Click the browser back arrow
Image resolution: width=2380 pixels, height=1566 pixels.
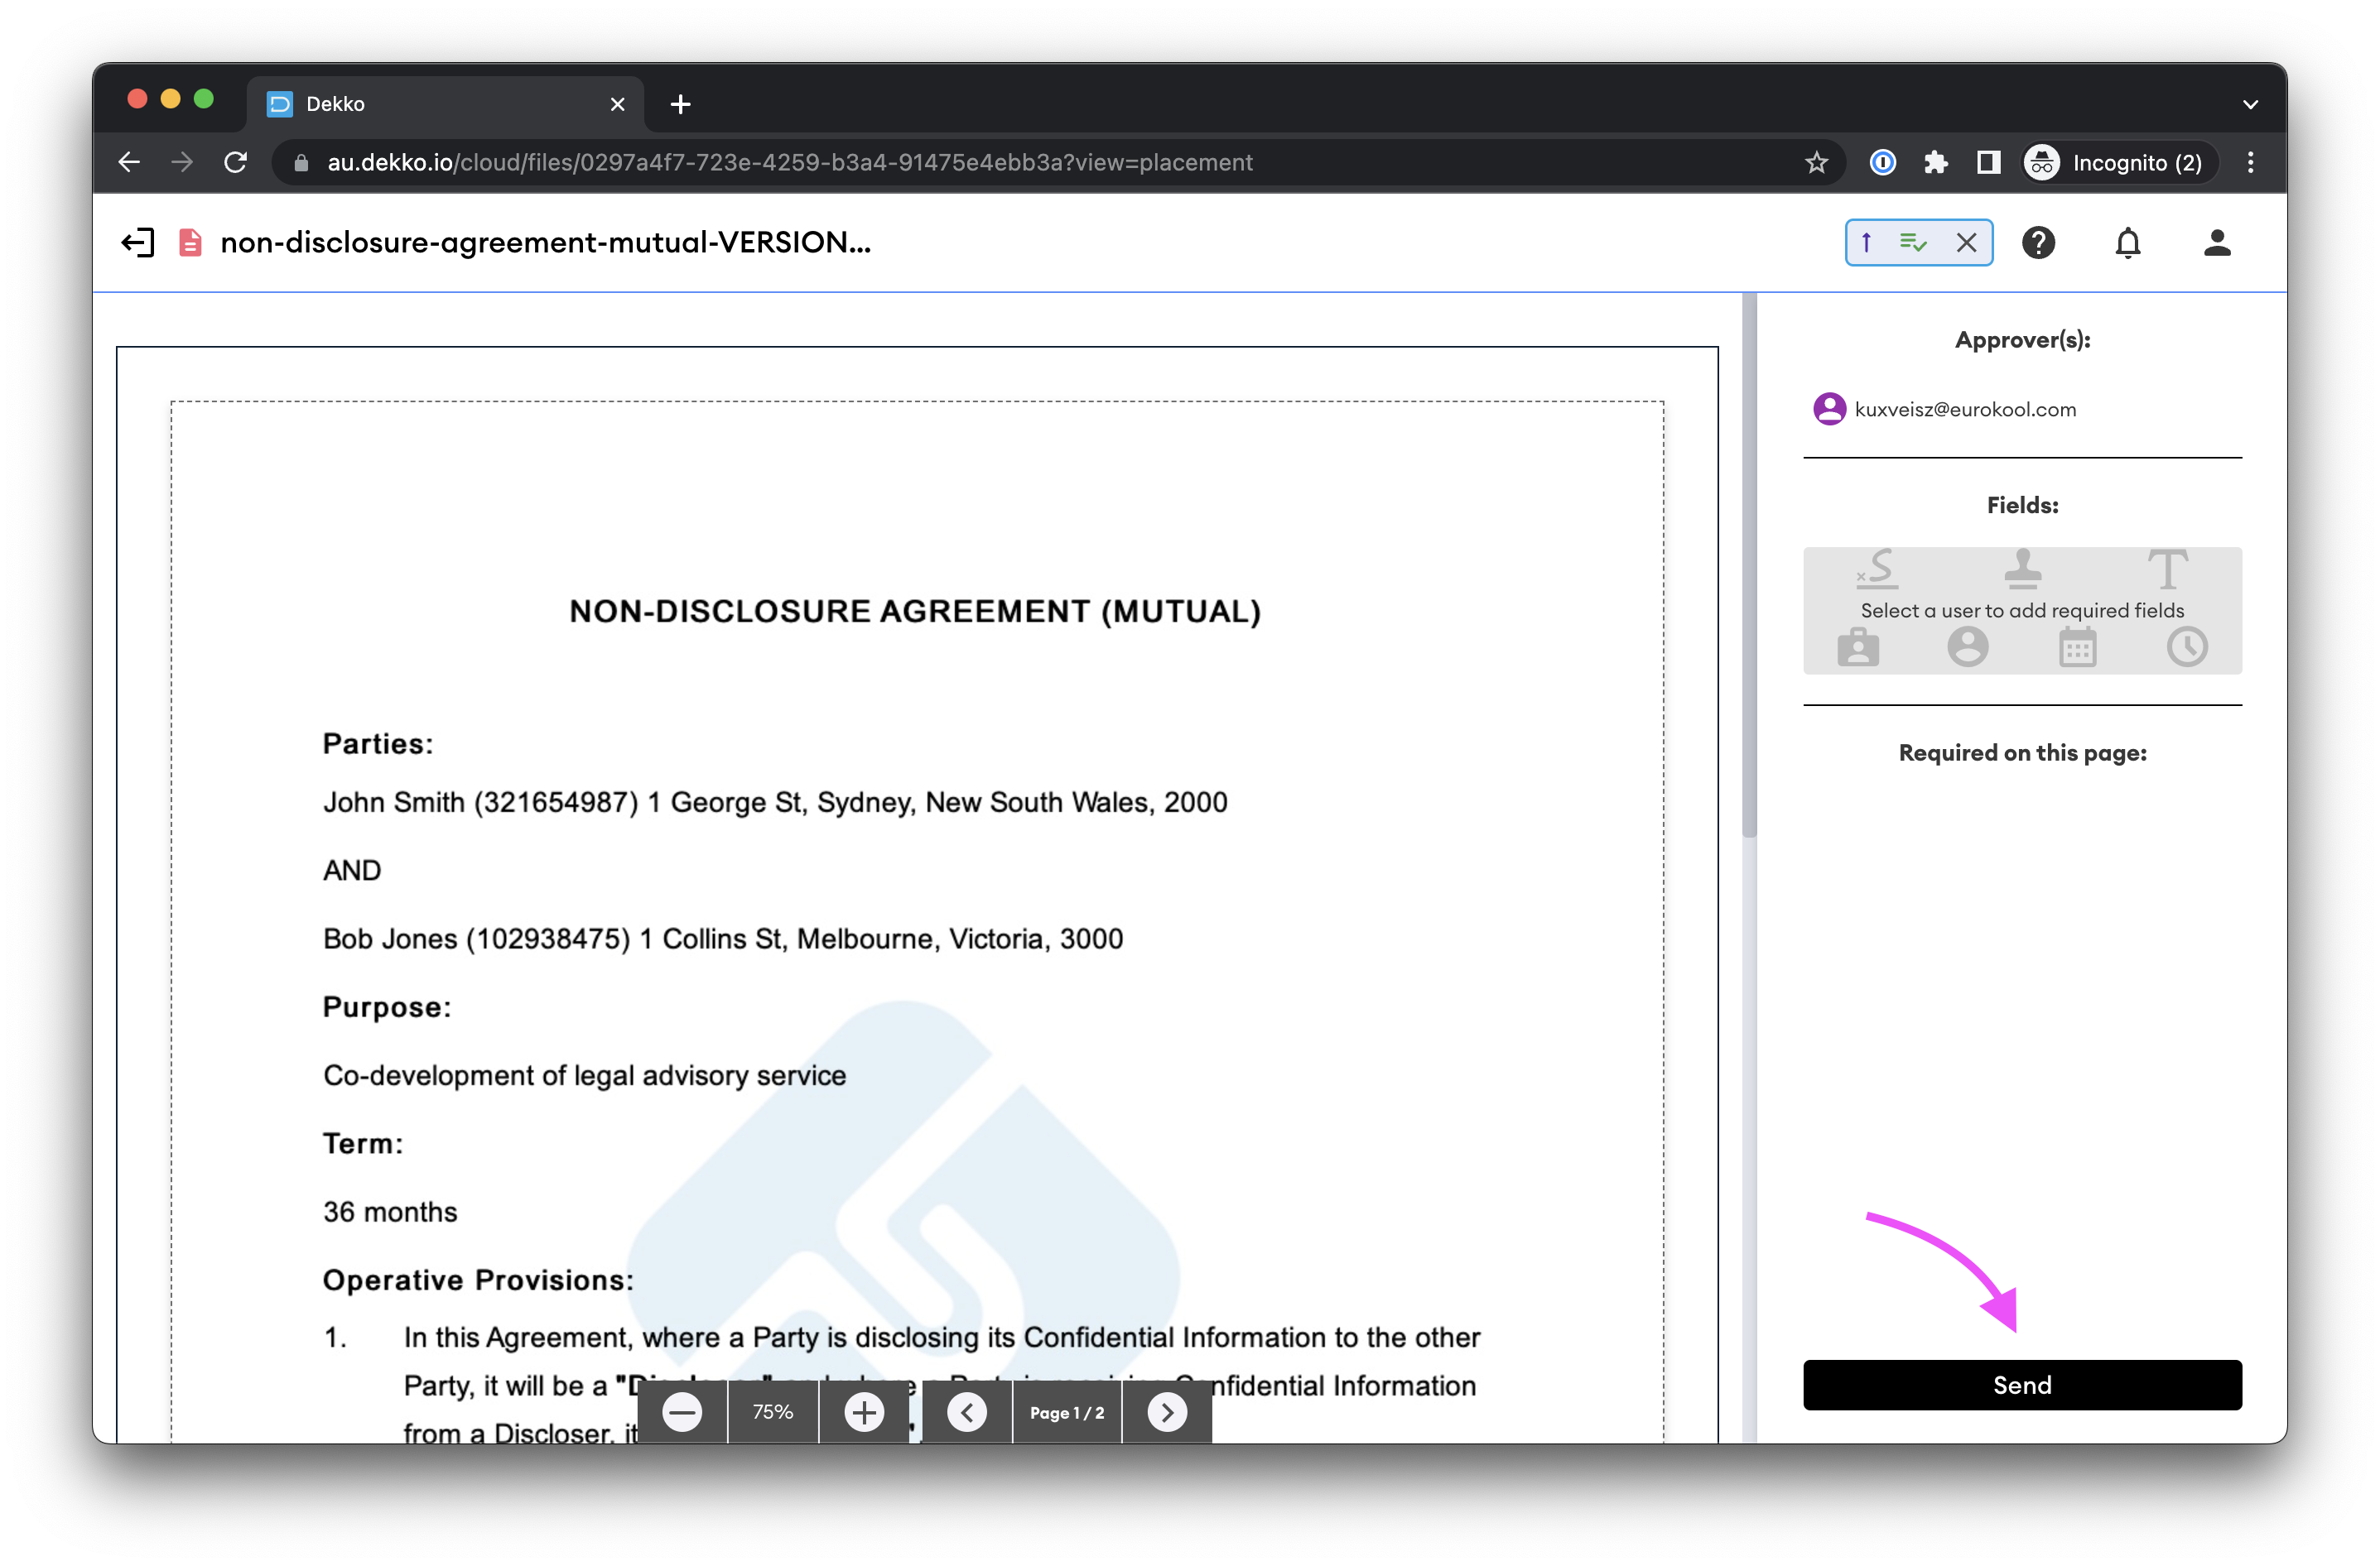tap(129, 162)
